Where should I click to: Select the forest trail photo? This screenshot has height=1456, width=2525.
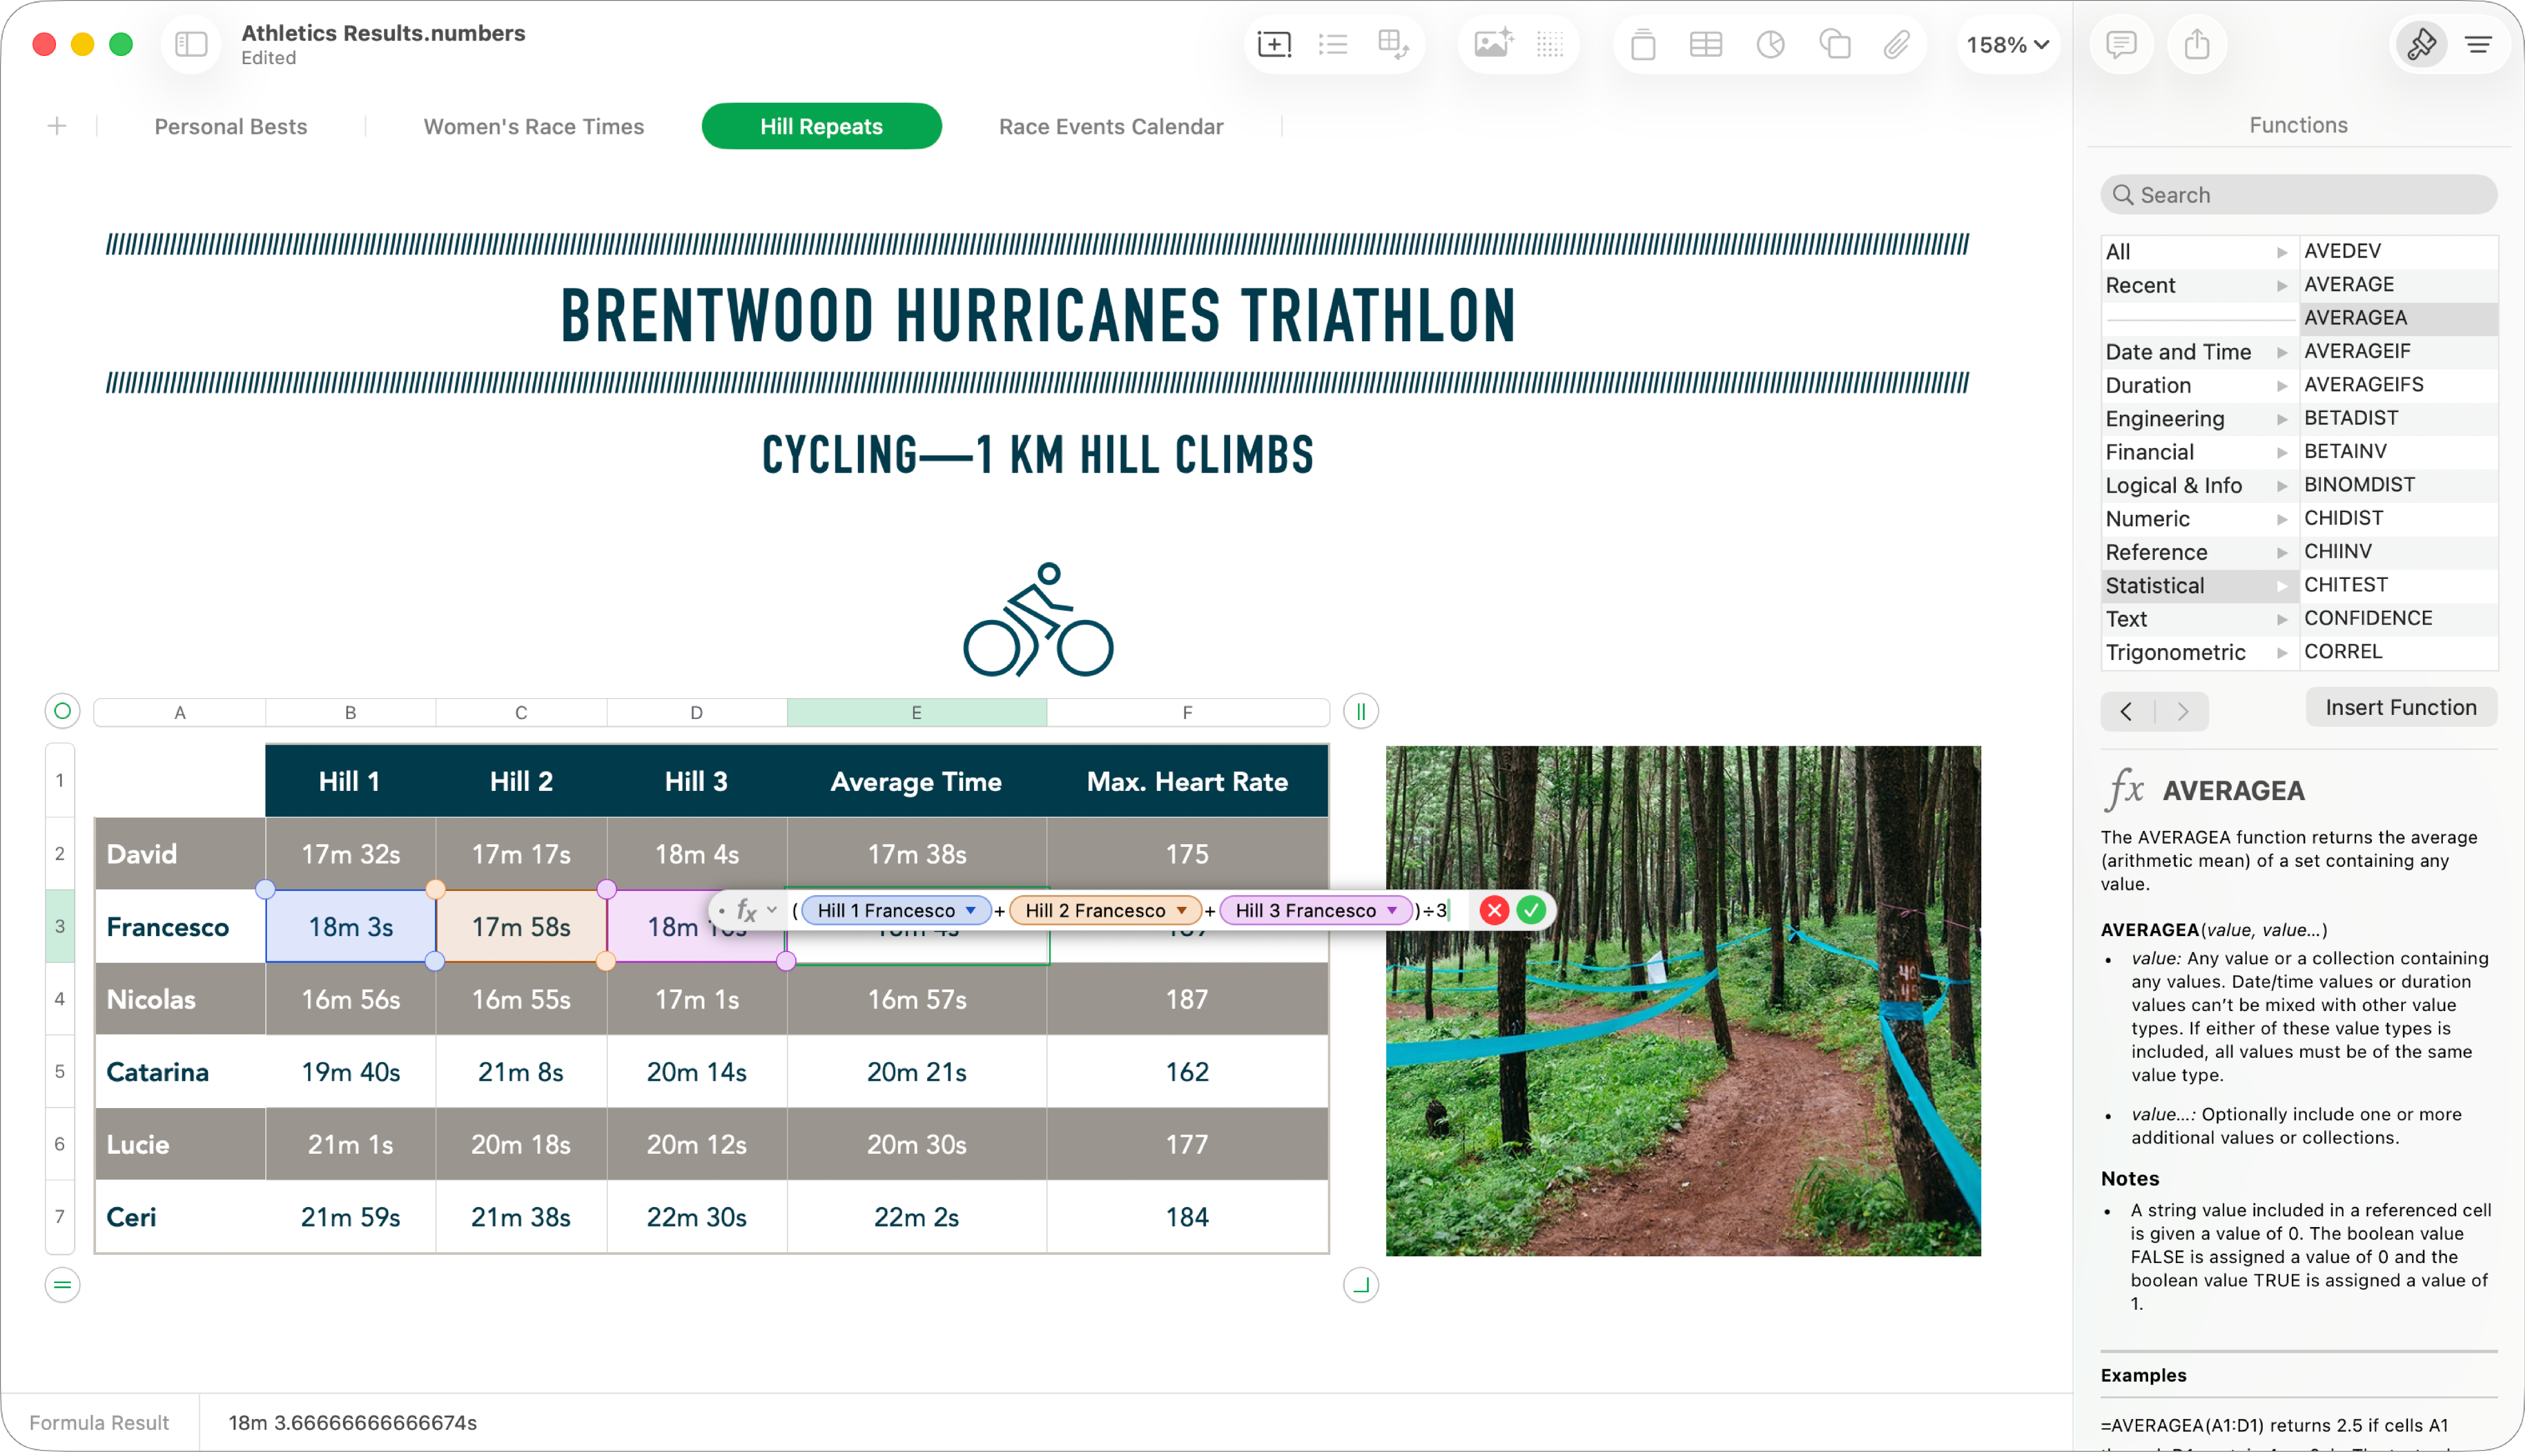click(x=1682, y=1000)
